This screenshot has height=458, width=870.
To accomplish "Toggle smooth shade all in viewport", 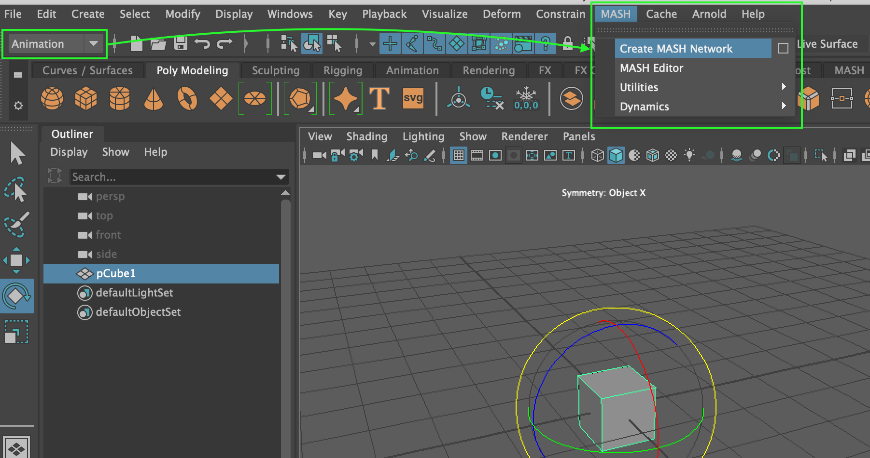I will (x=616, y=155).
